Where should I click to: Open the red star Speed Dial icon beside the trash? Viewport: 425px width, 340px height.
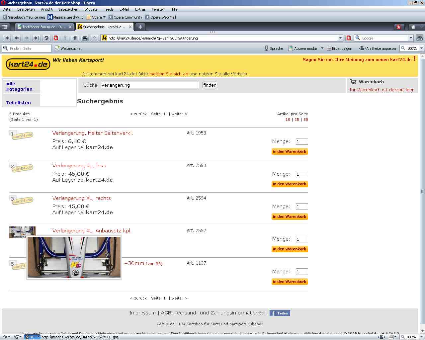point(399,27)
